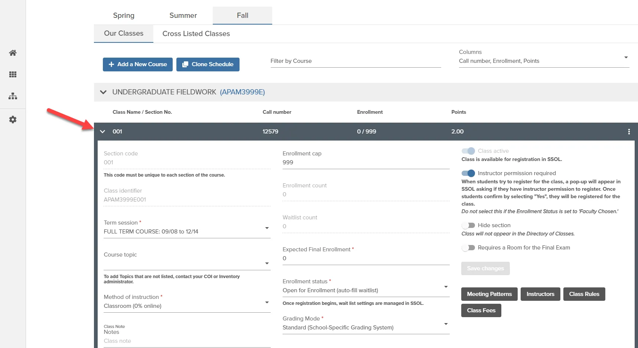Image resolution: width=638 pixels, height=348 pixels.
Task: Open the Enrollment status dropdown
Action: (366, 287)
